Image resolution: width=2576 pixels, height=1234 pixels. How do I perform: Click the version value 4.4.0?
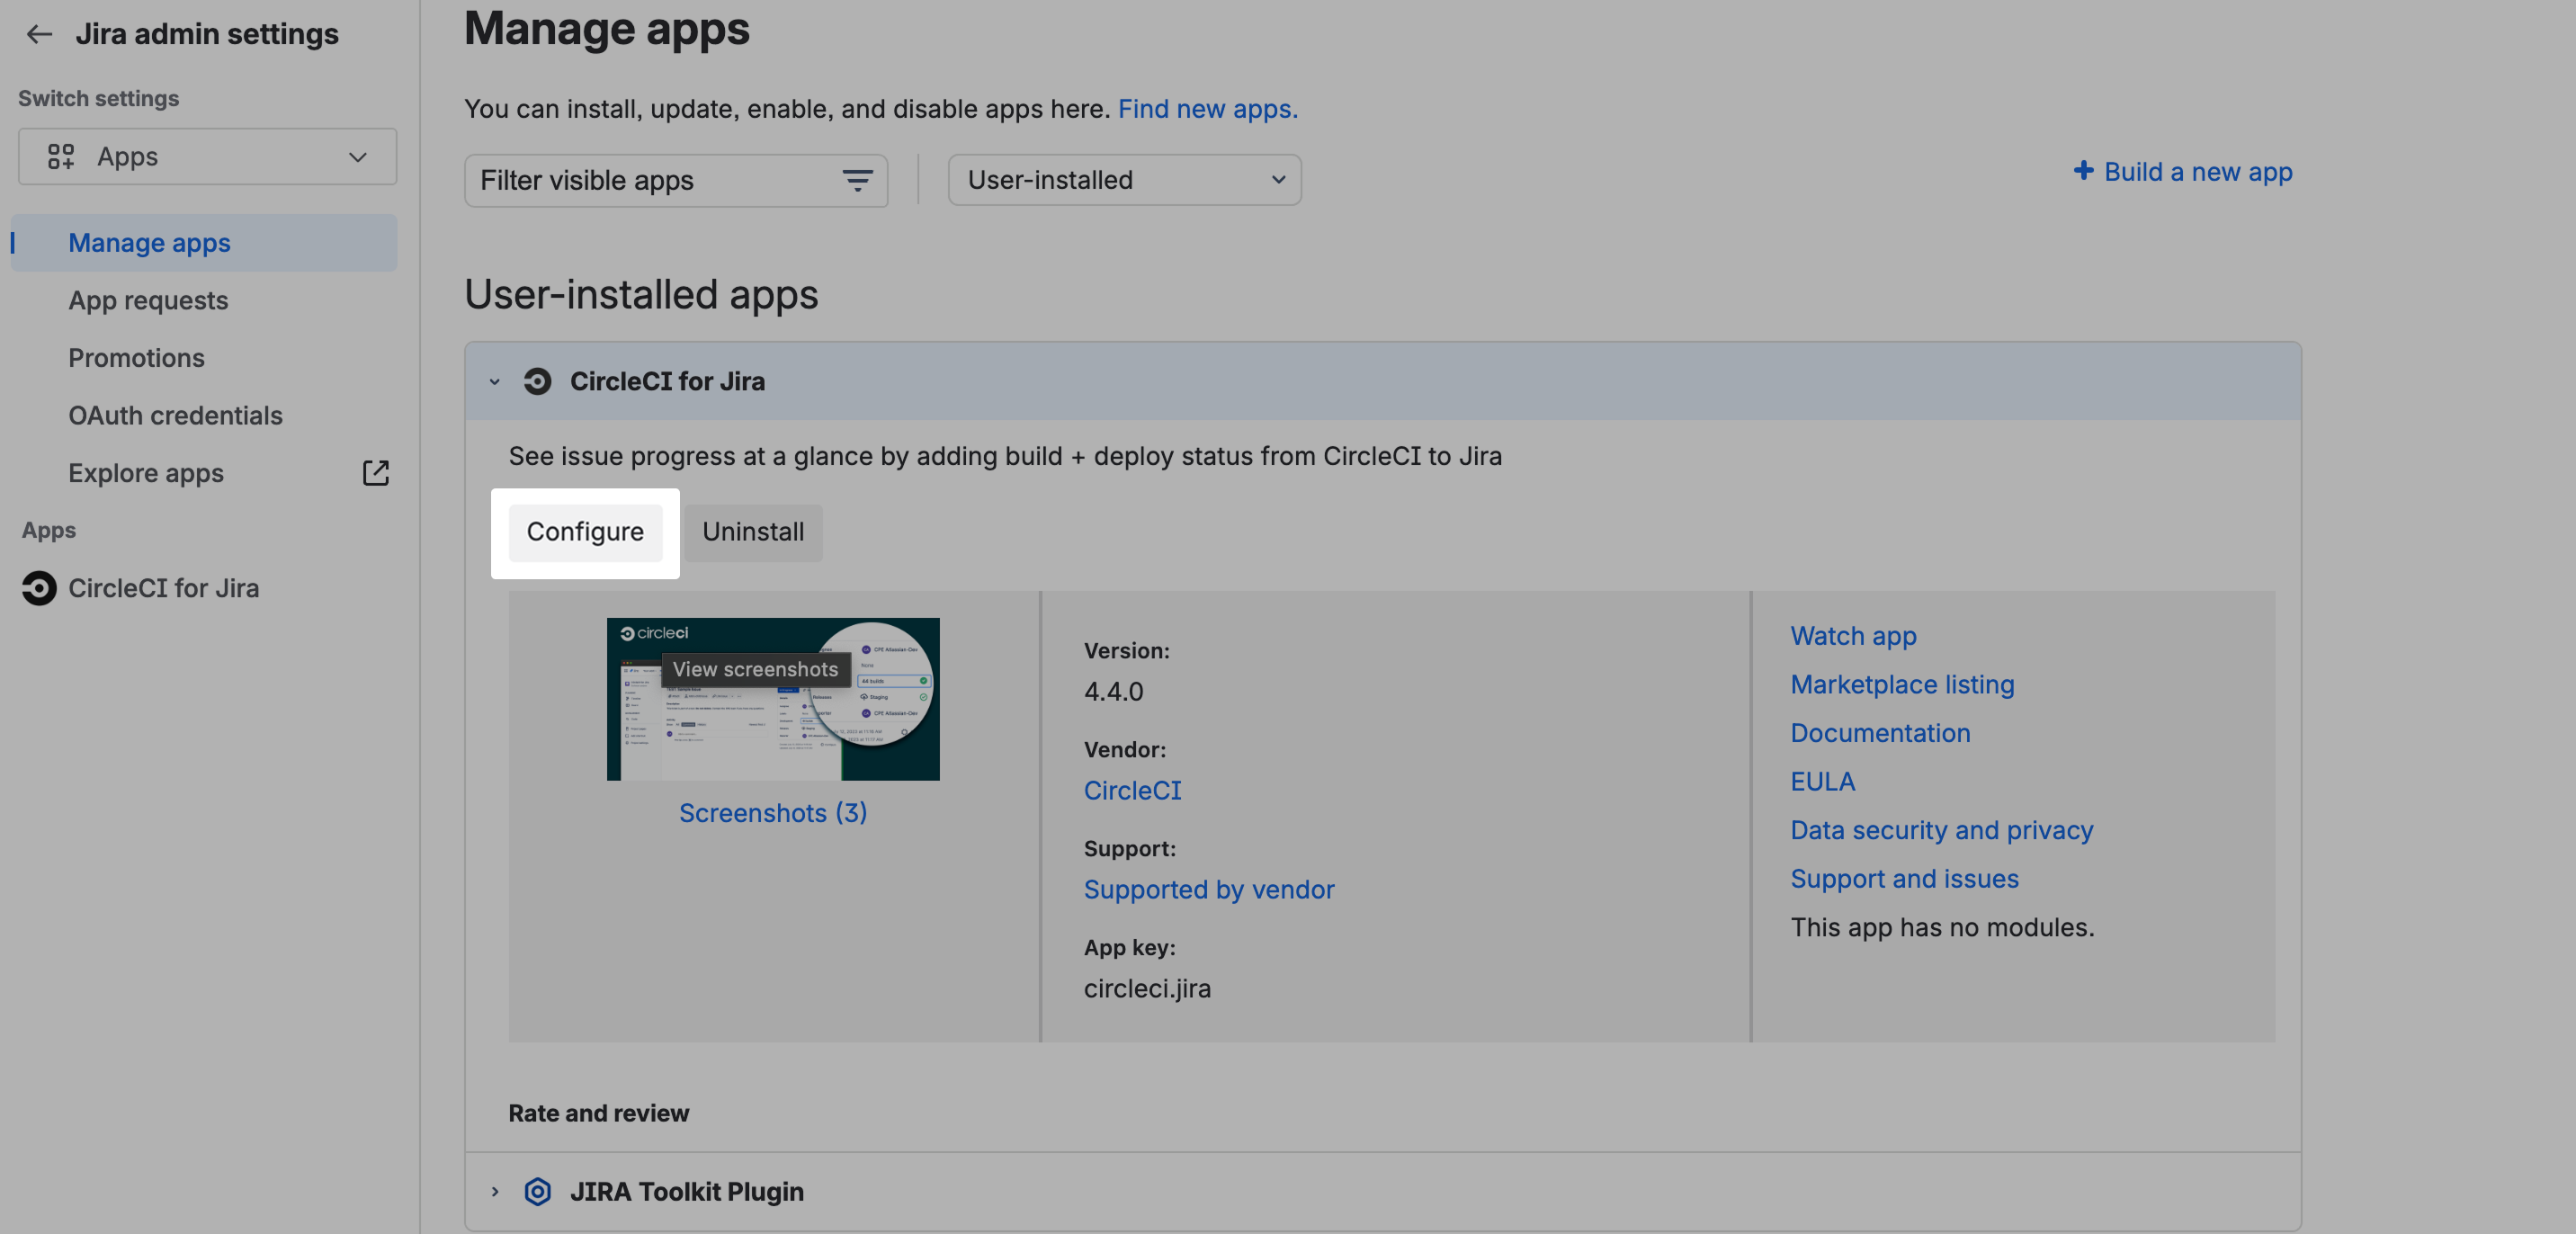click(1113, 691)
